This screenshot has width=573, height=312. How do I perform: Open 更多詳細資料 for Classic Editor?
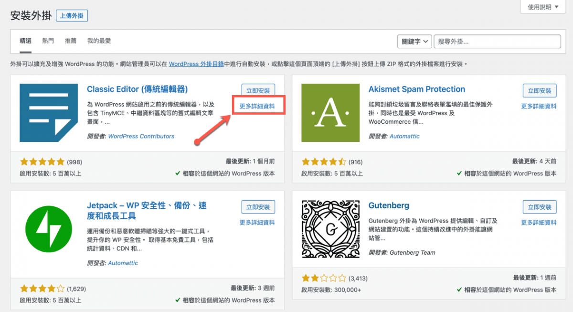(x=257, y=107)
